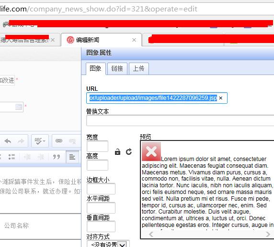Click the insert link chain icon
The width and height of the screenshot is (274, 247).
point(59,140)
